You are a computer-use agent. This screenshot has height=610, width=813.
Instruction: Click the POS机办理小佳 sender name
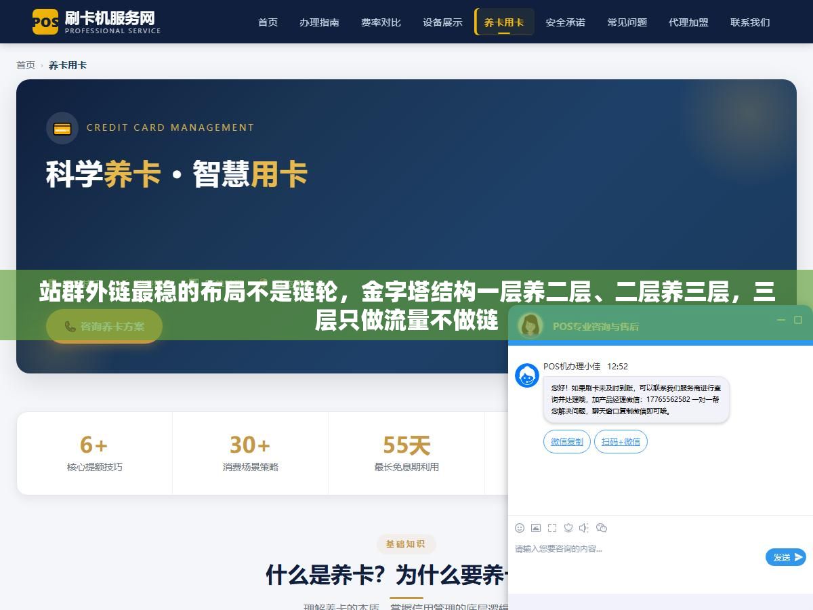click(x=572, y=366)
